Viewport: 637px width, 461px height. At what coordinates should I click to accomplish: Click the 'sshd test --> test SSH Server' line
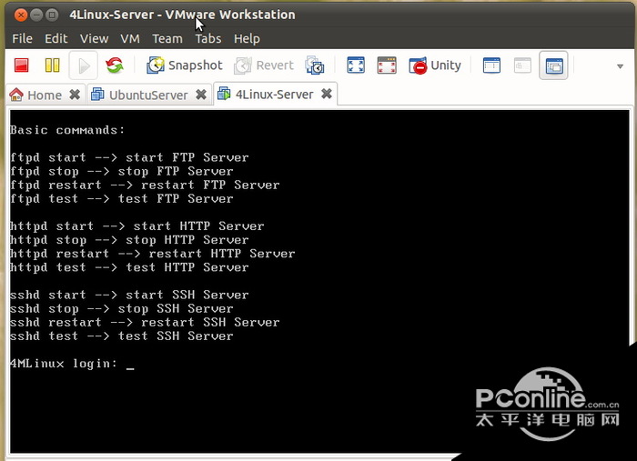tap(121, 336)
